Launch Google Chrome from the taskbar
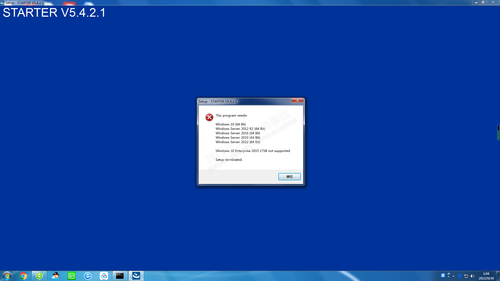 point(23,276)
